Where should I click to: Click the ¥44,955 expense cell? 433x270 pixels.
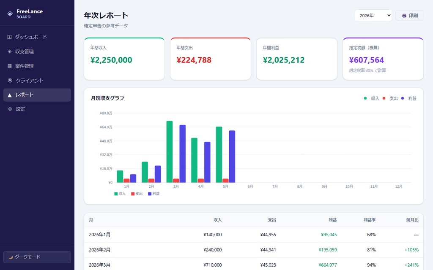pos(268,235)
